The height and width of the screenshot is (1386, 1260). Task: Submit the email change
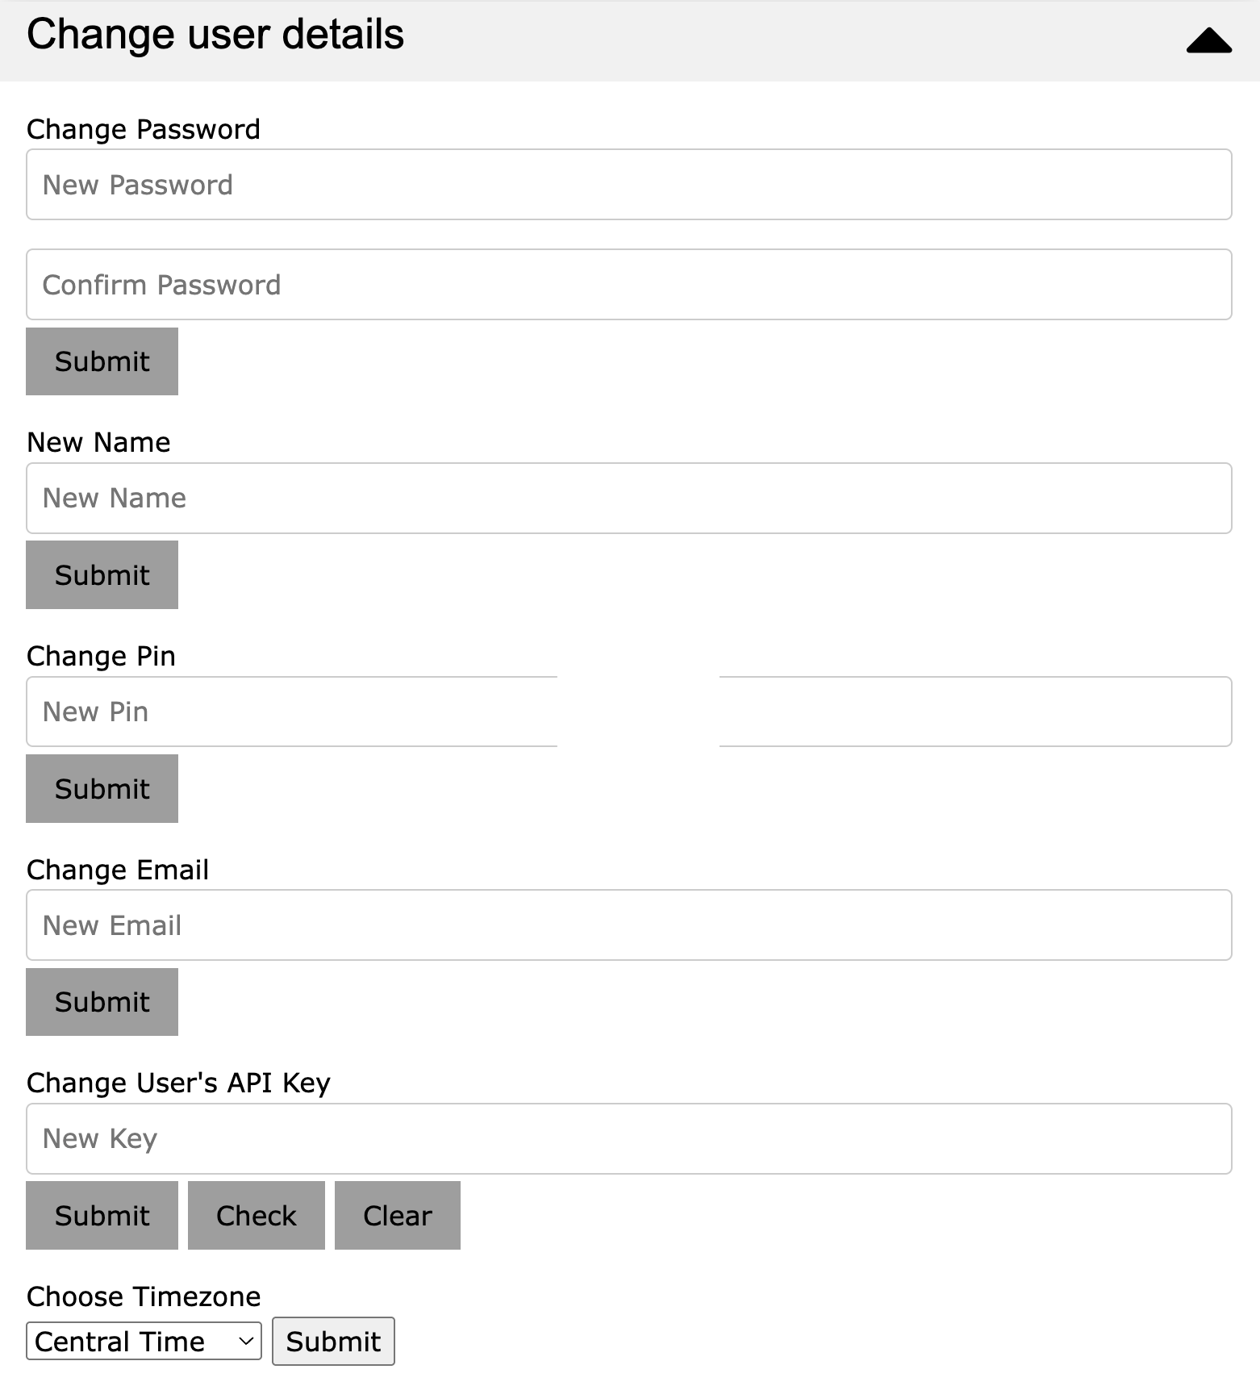(102, 1001)
